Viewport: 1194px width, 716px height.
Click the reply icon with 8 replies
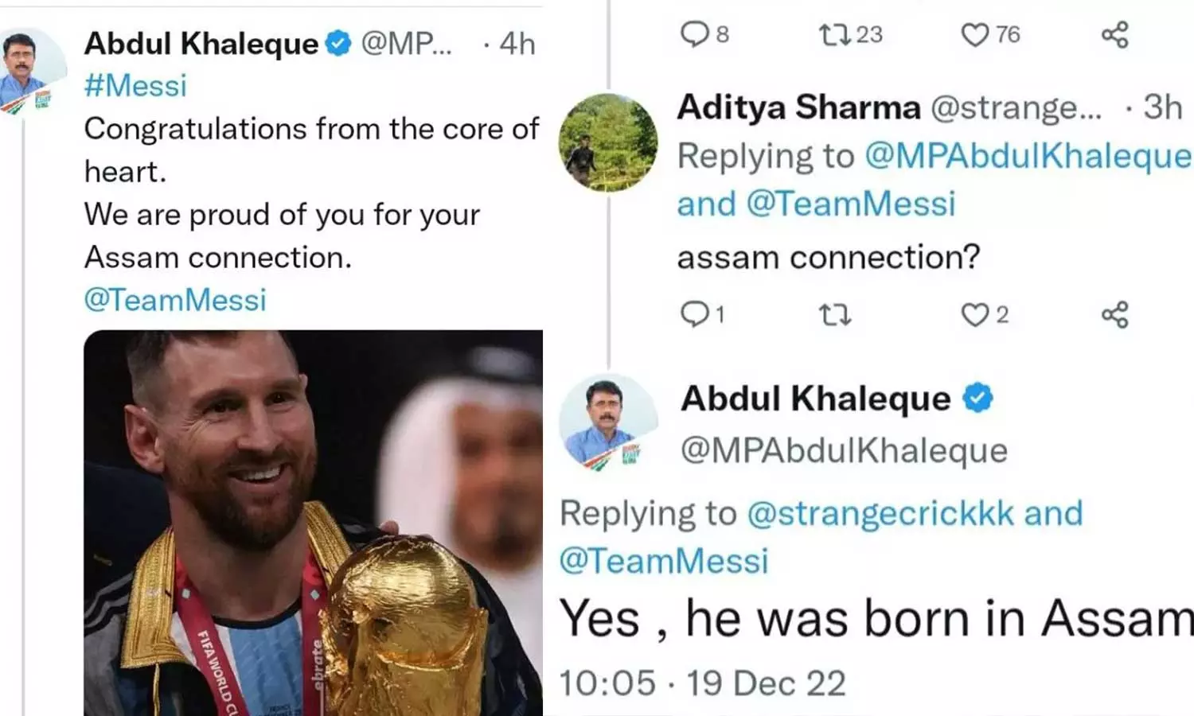[695, 34]
